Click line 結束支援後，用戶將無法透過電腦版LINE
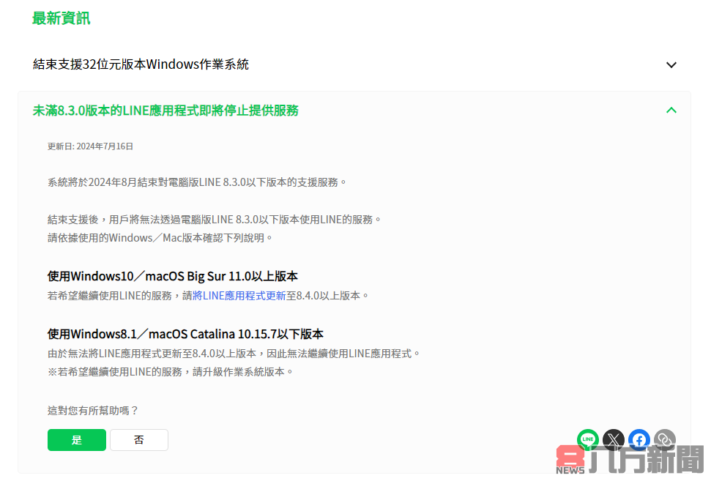The image size is (711, 481). (214, 220)
